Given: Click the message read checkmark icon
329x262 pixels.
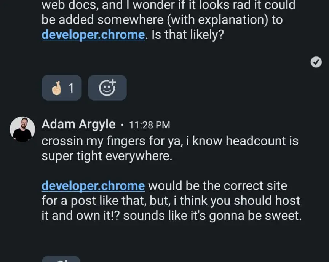Looking at the screenshot, I should click(316, 62).
